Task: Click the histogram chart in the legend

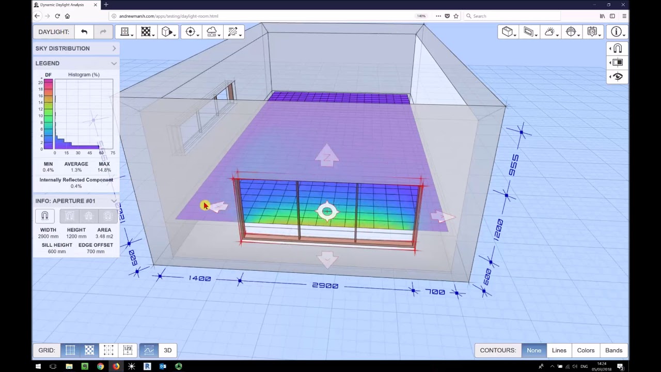Action: coord(83,114)
